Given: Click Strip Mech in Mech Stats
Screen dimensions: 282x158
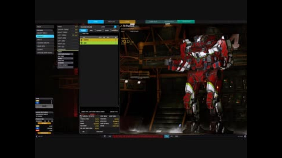Looking at the screenshot, I should [104, 116].
